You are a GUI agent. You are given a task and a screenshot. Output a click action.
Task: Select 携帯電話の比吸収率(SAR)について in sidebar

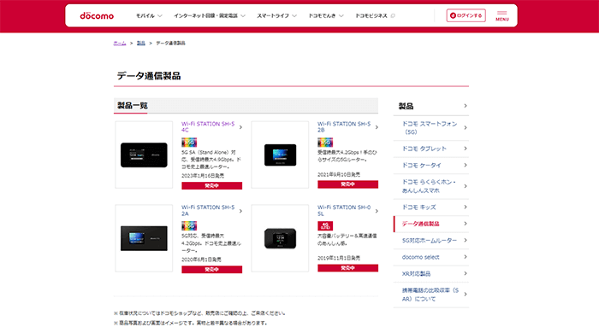click(x=431, y=295)
